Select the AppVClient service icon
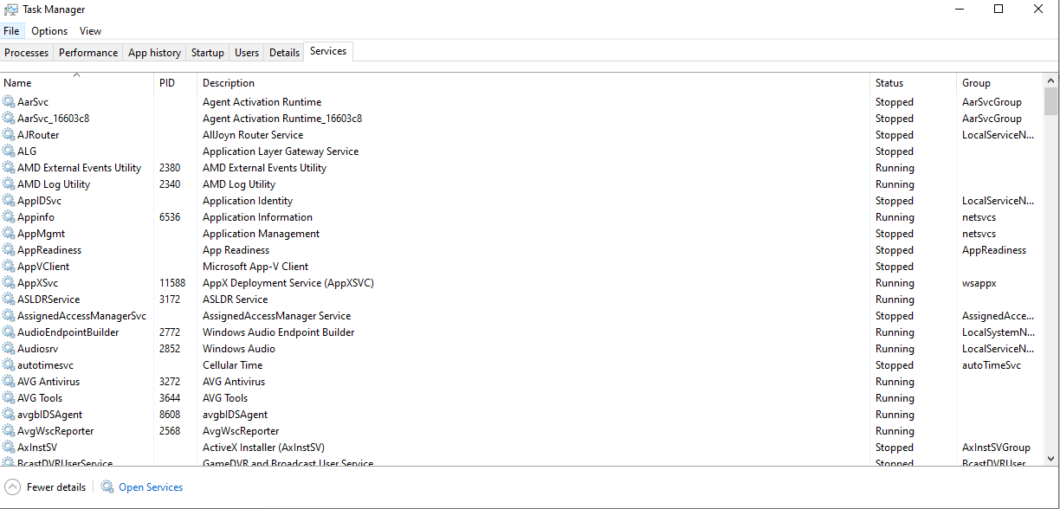1060x509 pixels. click(x=9, y=267)
